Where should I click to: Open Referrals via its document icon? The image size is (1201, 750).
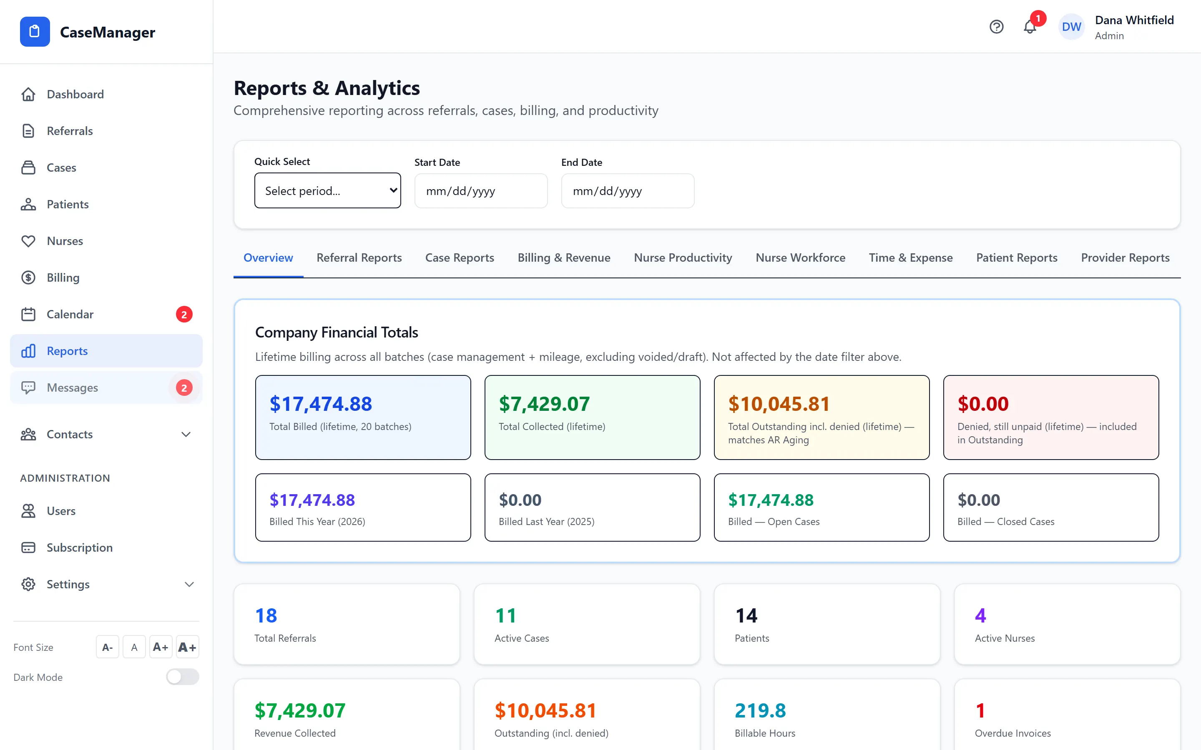pyautogui.click(x=28, y=131)
